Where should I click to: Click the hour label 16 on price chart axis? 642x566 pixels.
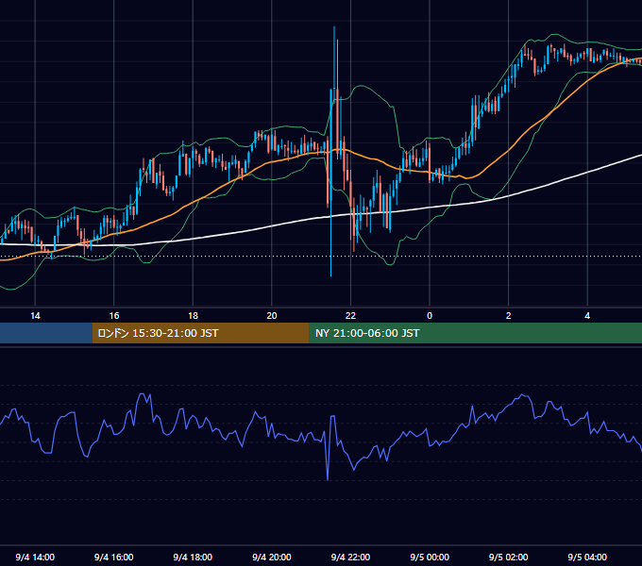114,315
